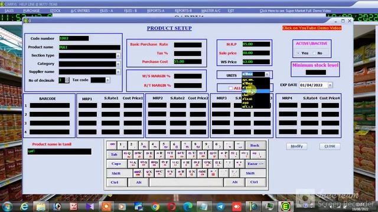Expand the Category dropdown arrow

pos(118,64)
